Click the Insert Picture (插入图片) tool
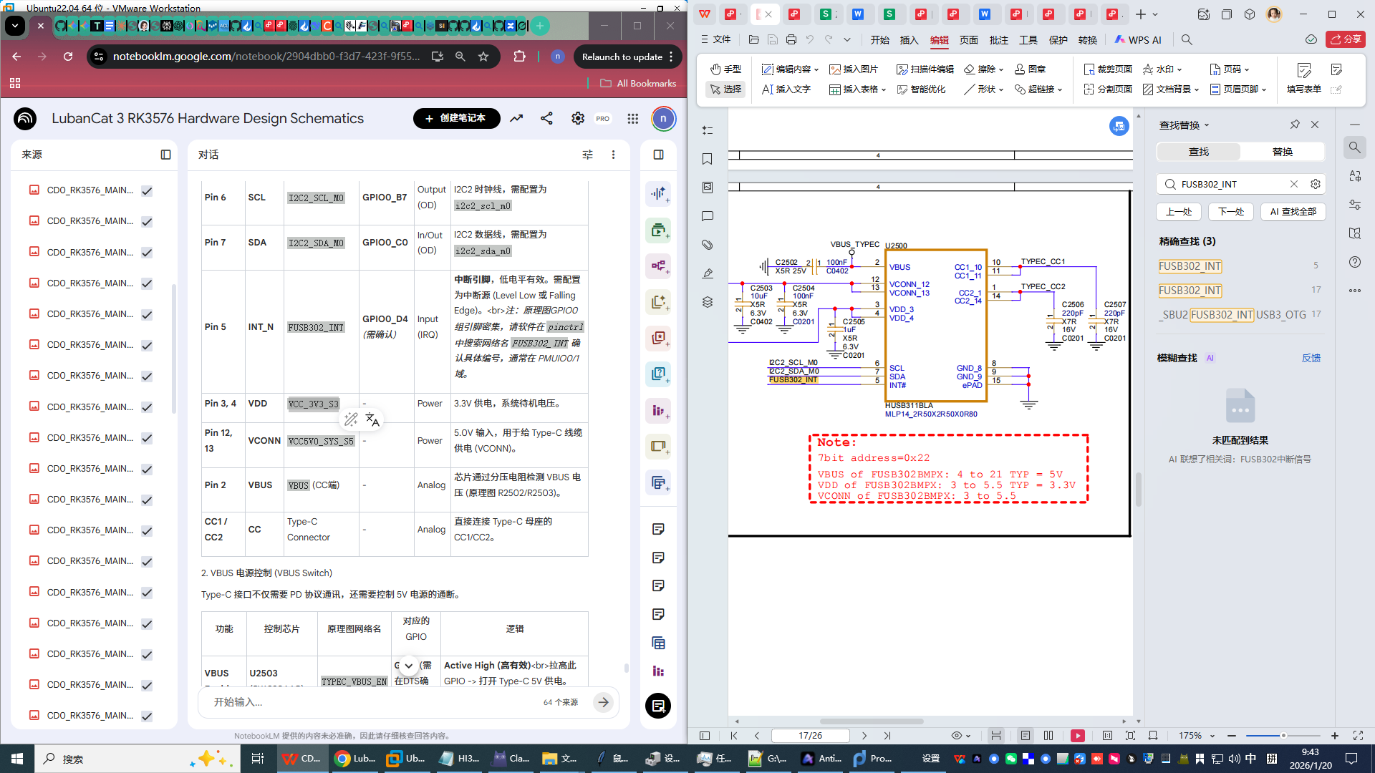This screenshot has height=773, width=1375. pos(854,69)
